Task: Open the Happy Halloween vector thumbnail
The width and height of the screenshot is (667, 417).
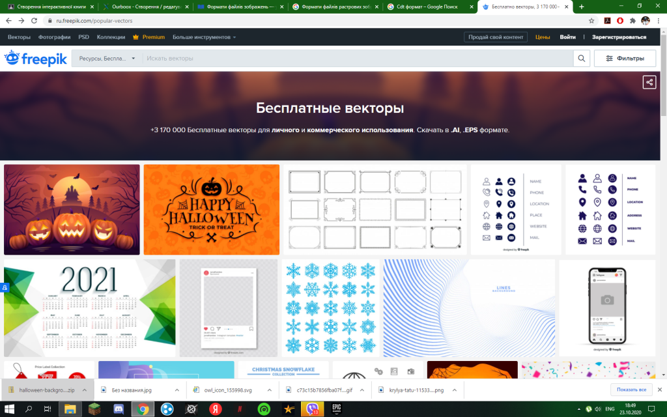Action: pos(210,210)
